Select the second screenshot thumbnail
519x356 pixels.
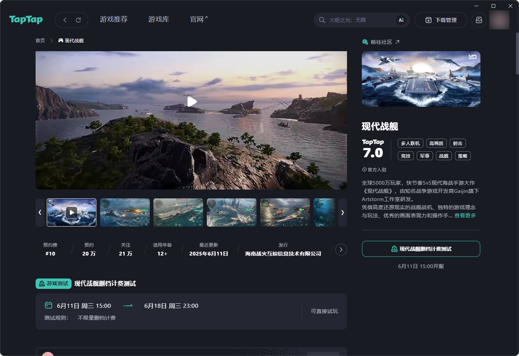pos(125,212)
